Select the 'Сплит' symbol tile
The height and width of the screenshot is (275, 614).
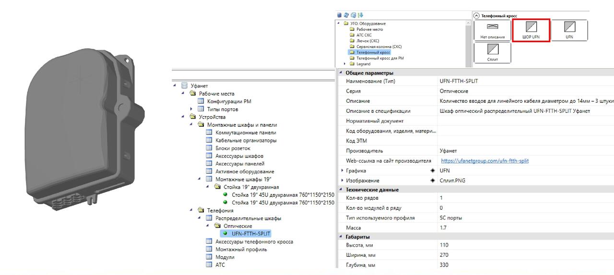coord(492,52)
